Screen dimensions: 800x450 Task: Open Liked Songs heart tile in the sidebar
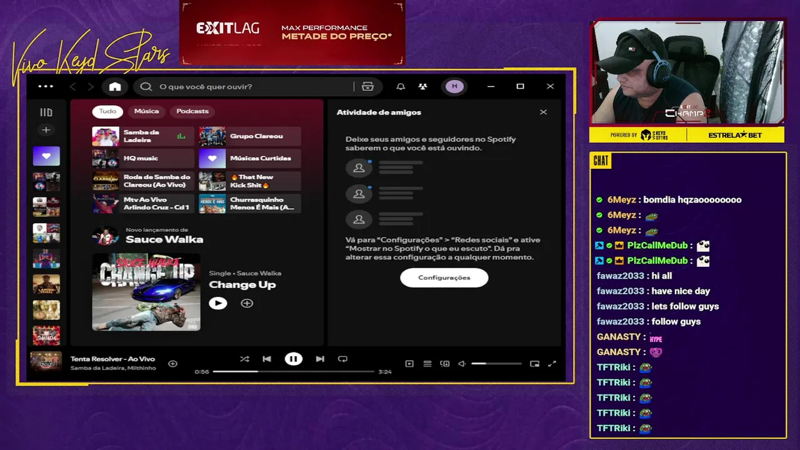pos(46,156)
